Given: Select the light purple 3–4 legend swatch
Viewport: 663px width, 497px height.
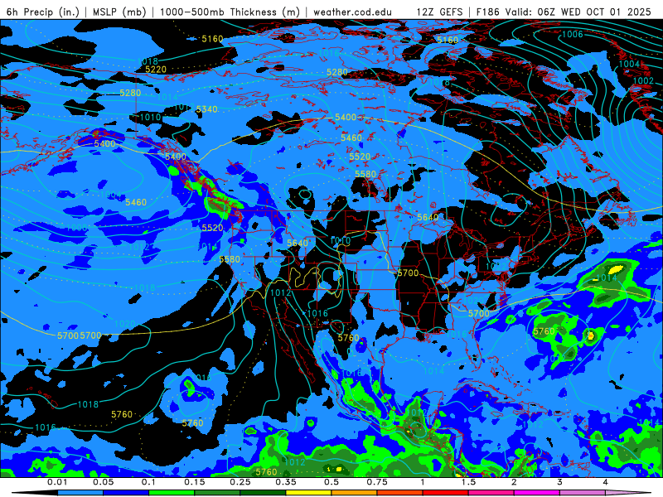Looking at the screenshot, I should pyautogui.click(x=583, y=493).
